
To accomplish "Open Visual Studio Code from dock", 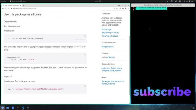I will (23, 108).
